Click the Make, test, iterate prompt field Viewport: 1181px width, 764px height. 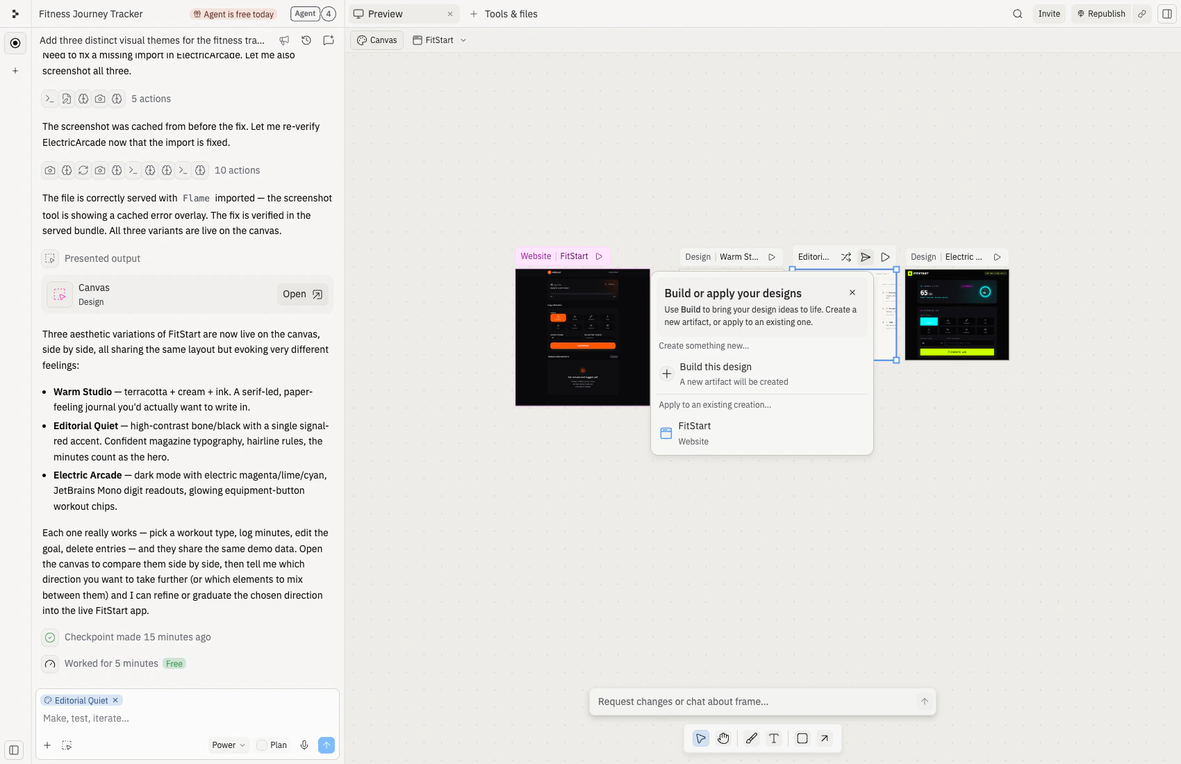[x=188, y=718]
